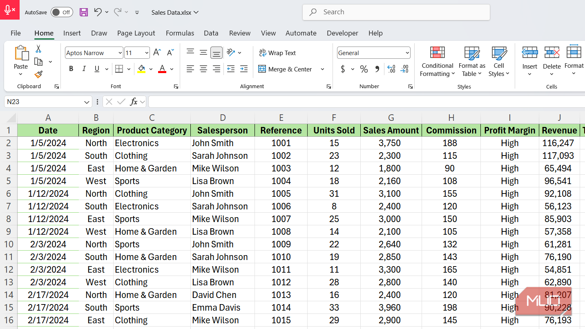The height and width of the screenshot is (329, 585).
Task: Apply Underline formatting
Action: pyautogui.click(x=97, y=69)
